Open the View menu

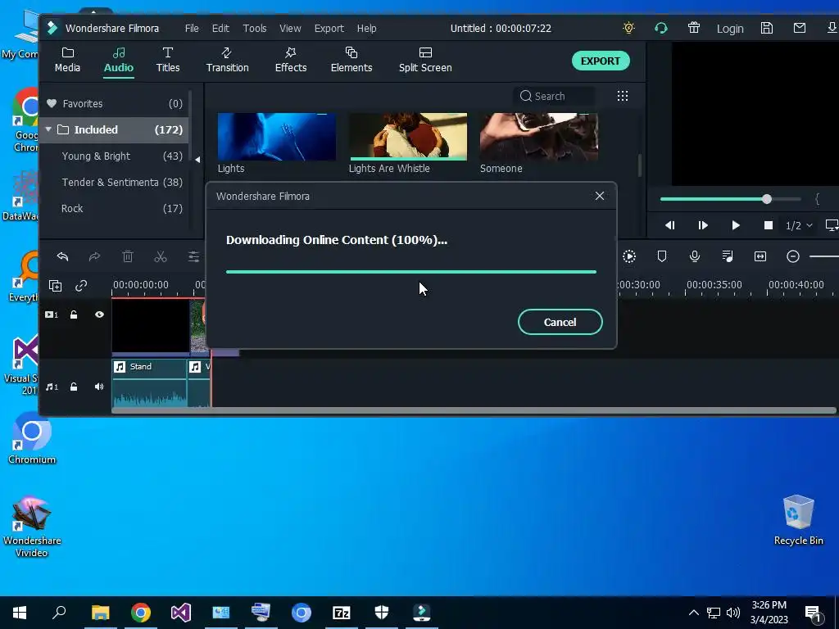(x=290, y=29)
